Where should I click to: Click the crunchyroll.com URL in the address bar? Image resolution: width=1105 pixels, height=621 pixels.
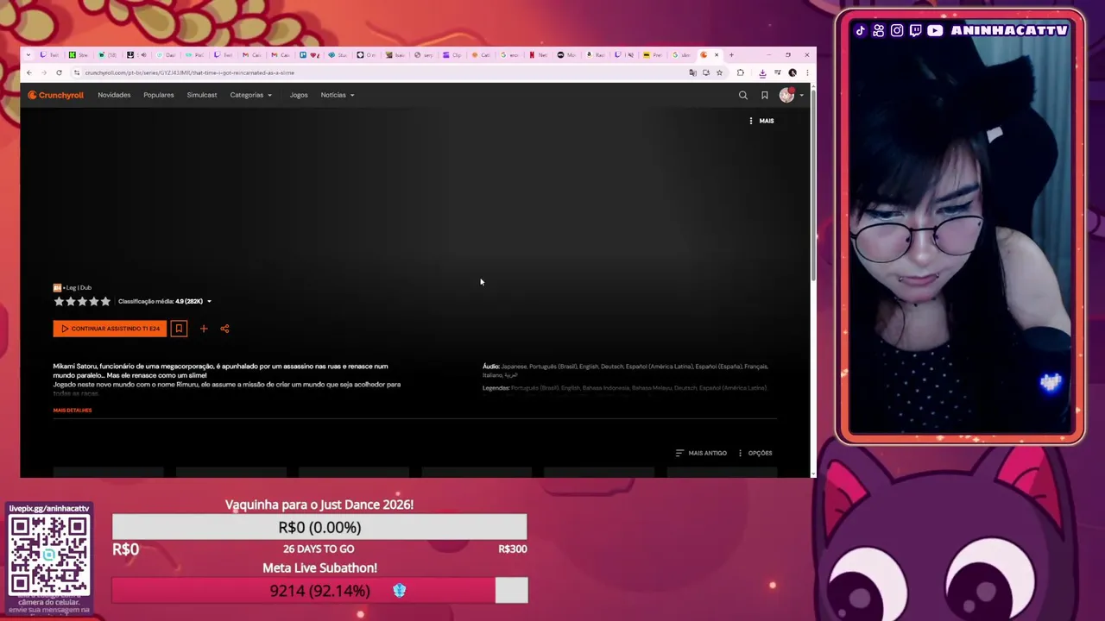190,72
